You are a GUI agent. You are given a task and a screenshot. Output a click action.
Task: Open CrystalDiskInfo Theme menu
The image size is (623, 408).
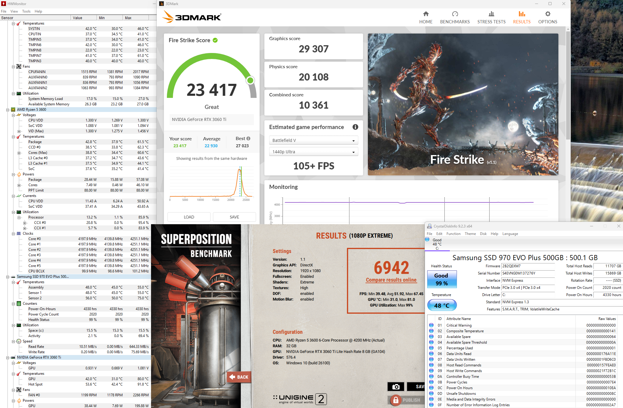[470, 234]
